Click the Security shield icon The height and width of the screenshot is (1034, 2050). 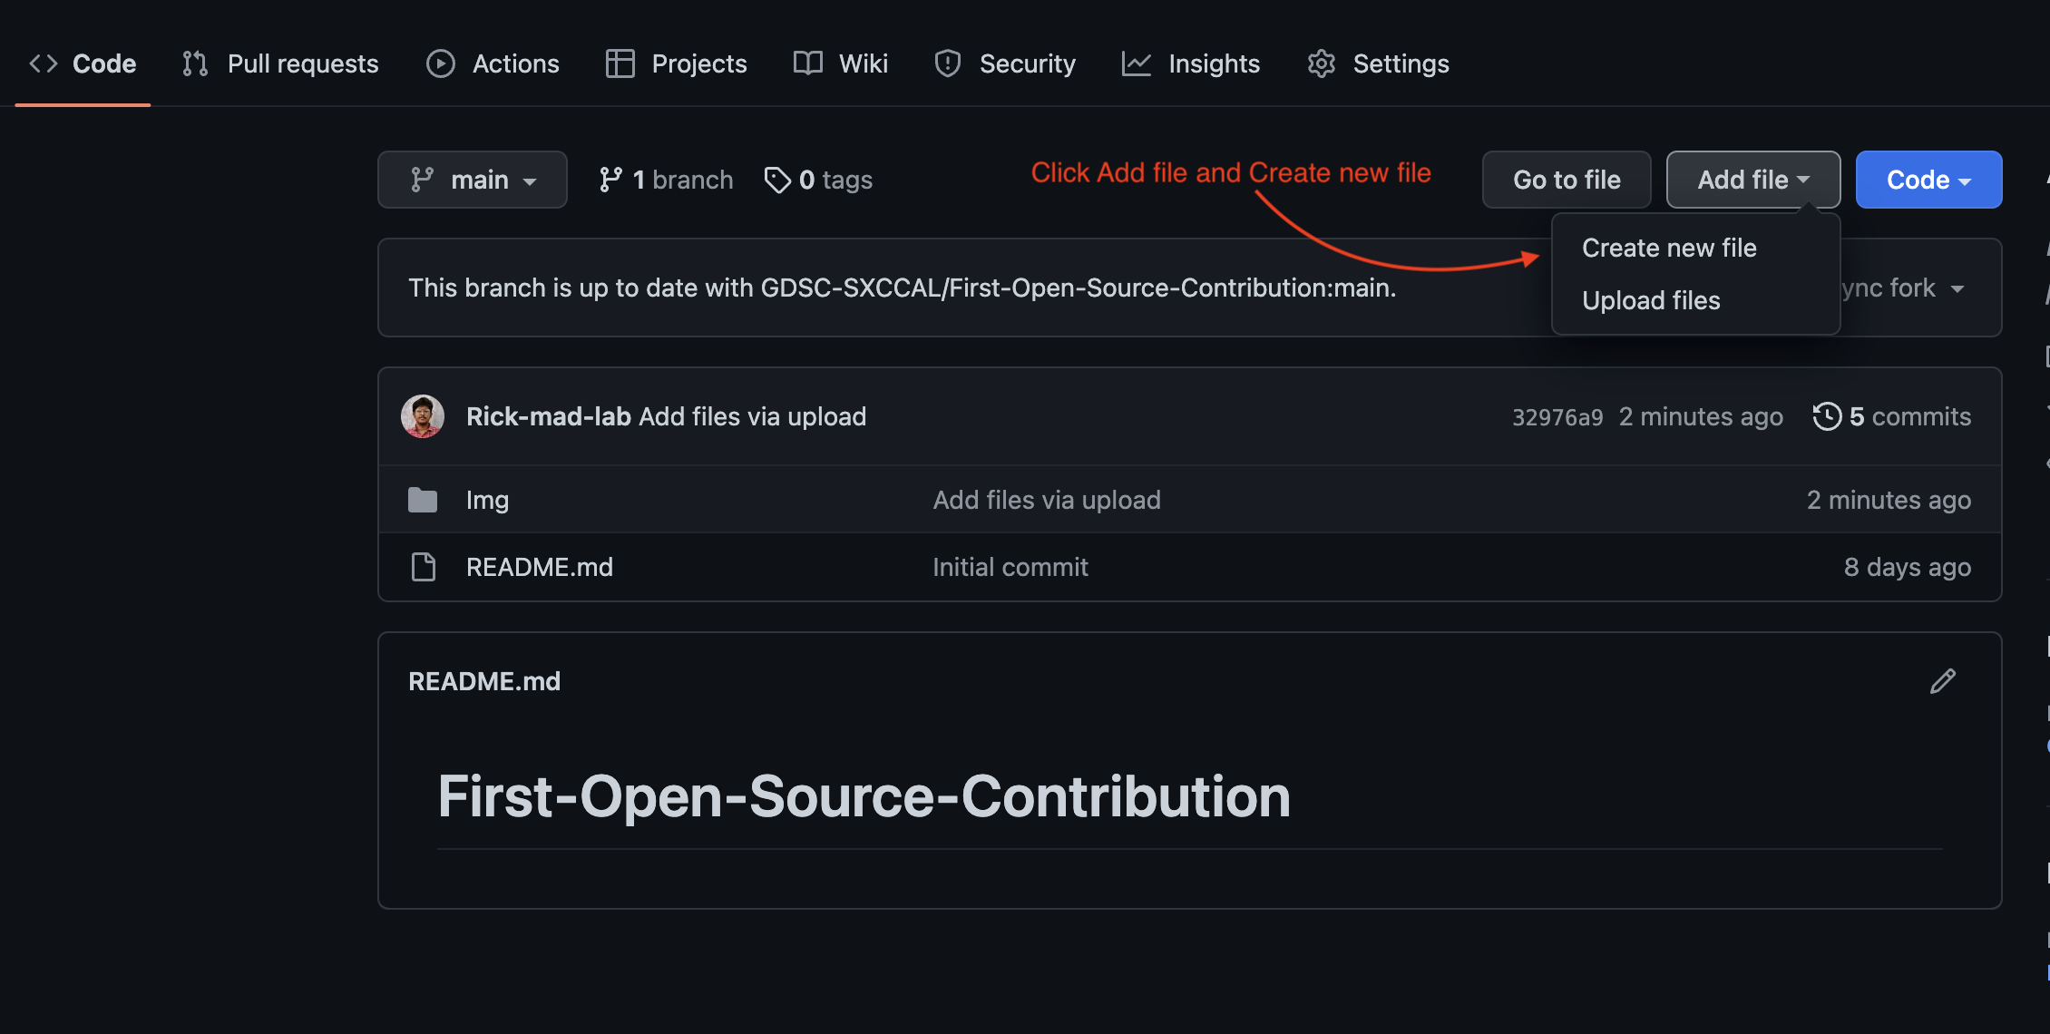pos(947,63)
